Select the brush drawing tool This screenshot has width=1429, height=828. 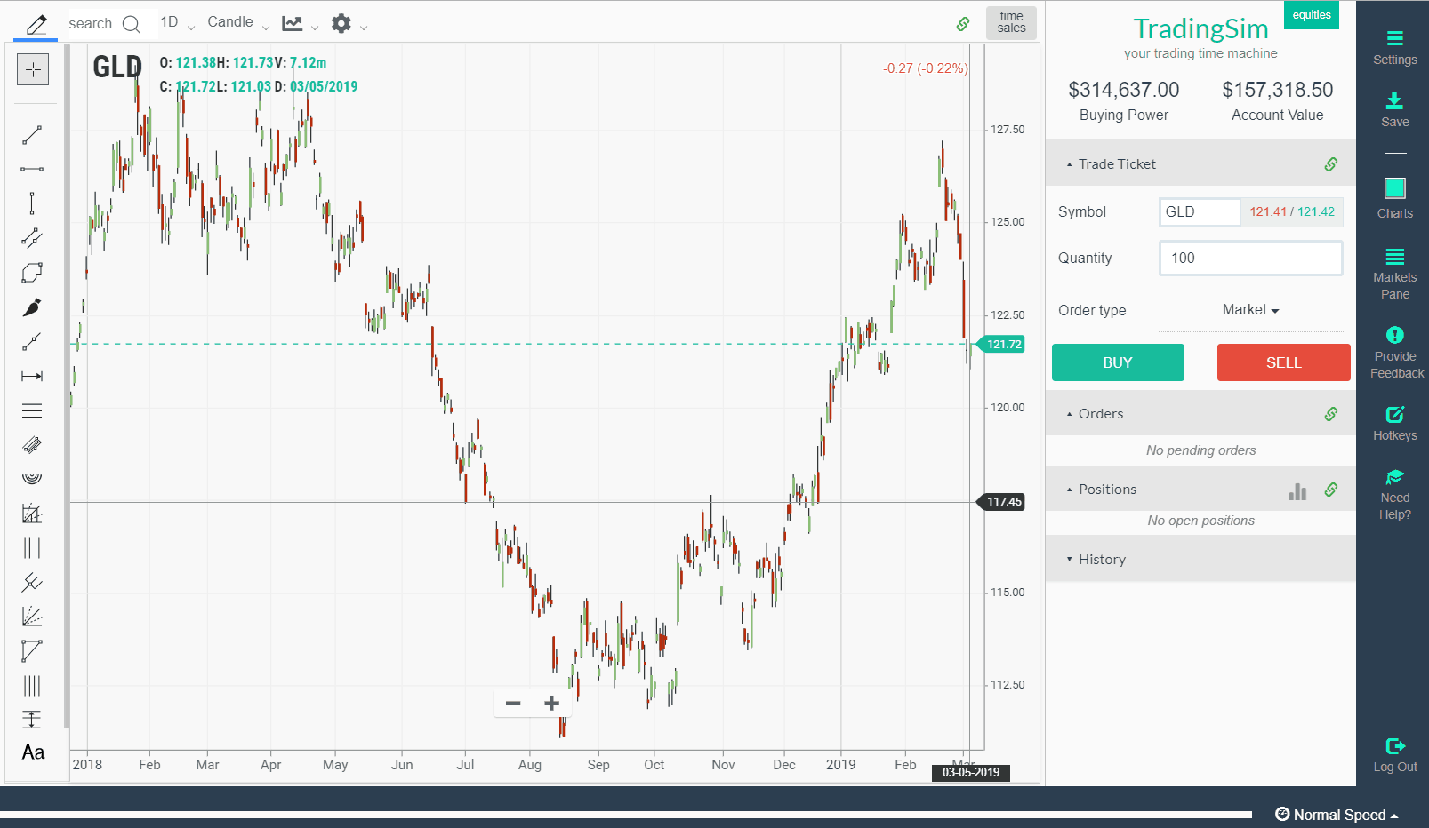32,307
